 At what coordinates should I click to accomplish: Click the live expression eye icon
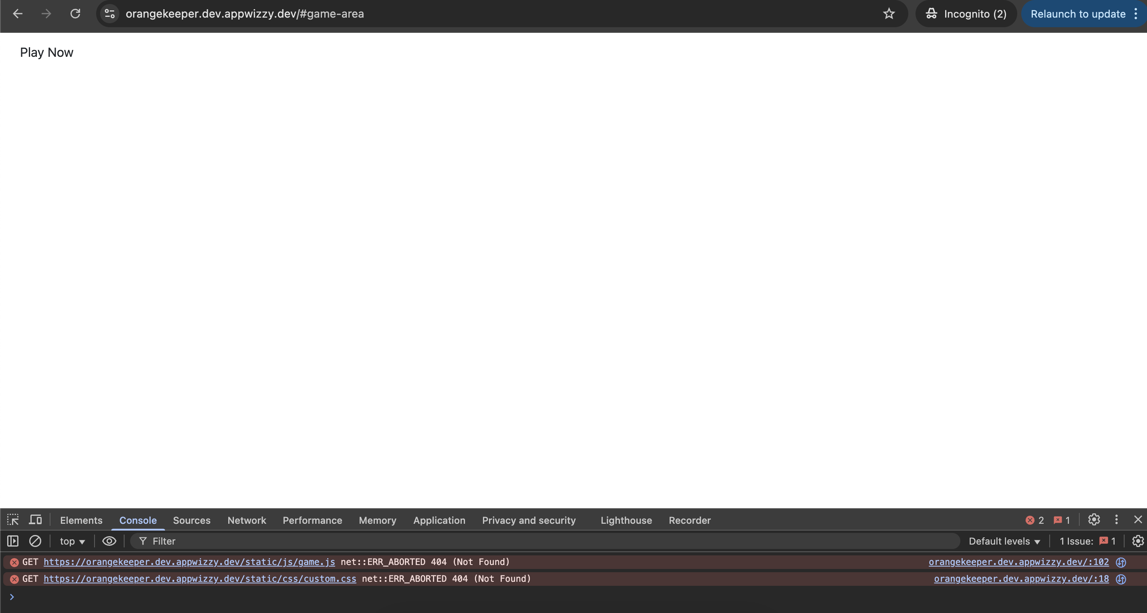click(109, 541)
